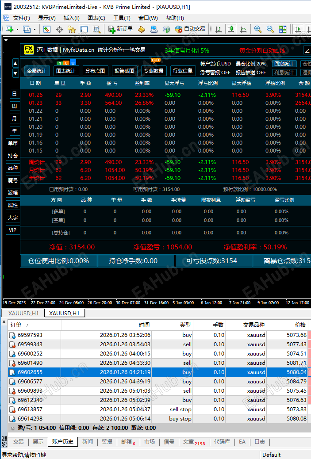This screenshot has width=311, height=459.
Task: Switch to candlestick chart mode
Action: coord(231,29)
